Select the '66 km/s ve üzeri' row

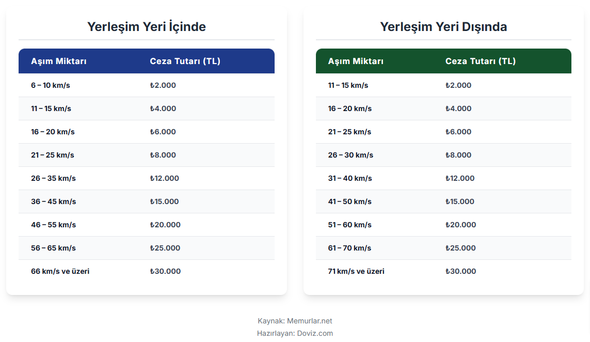coord(60,271)
